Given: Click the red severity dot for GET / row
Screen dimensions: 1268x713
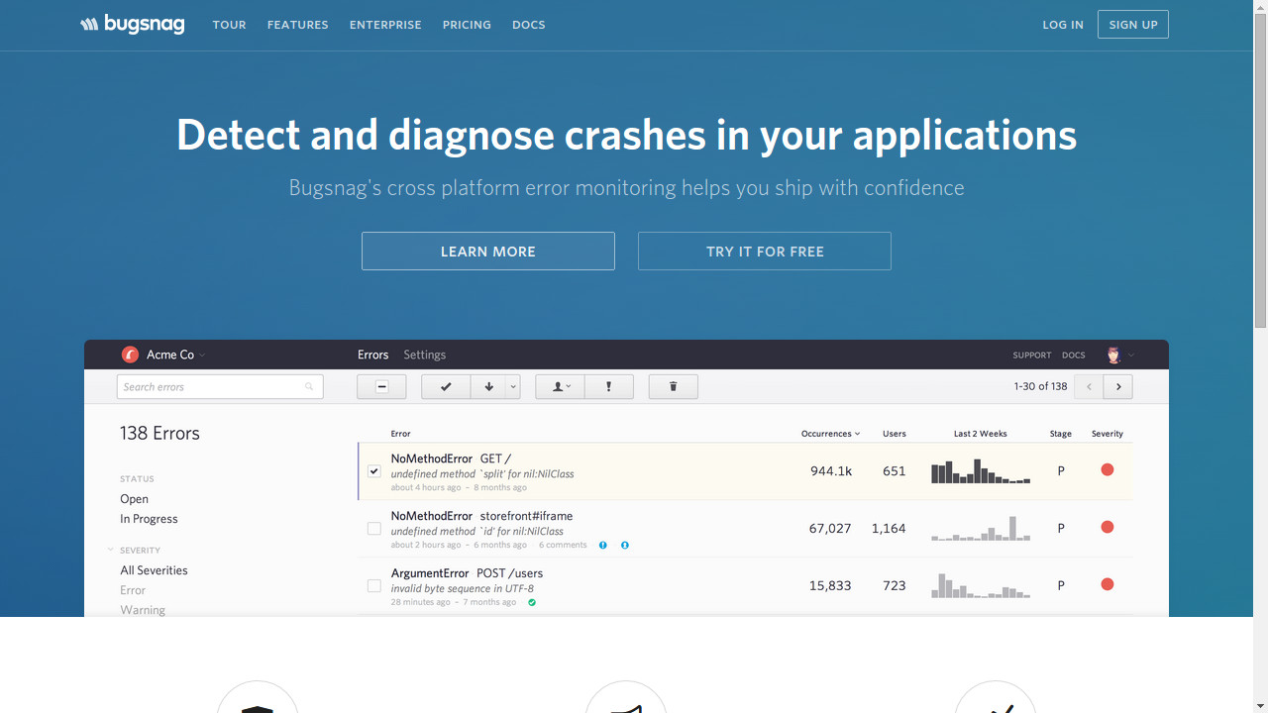Looking at the screenshot, I should tap(1108, 469).
